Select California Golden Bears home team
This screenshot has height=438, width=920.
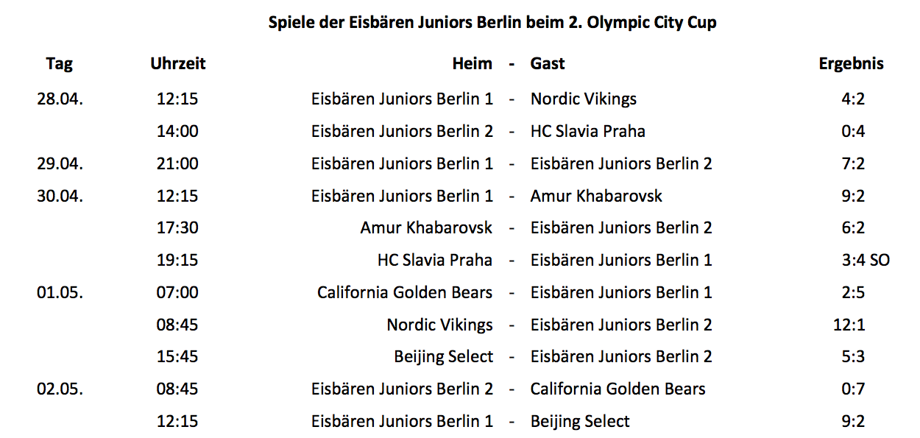pos(405,292)
